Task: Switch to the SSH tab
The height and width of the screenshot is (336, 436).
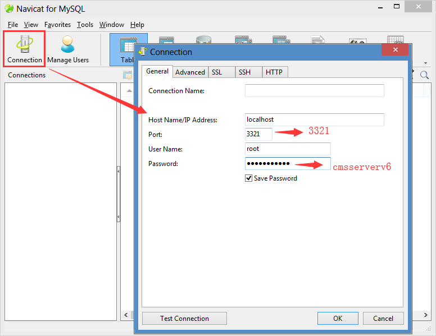Action: click(x=248, y=72)
